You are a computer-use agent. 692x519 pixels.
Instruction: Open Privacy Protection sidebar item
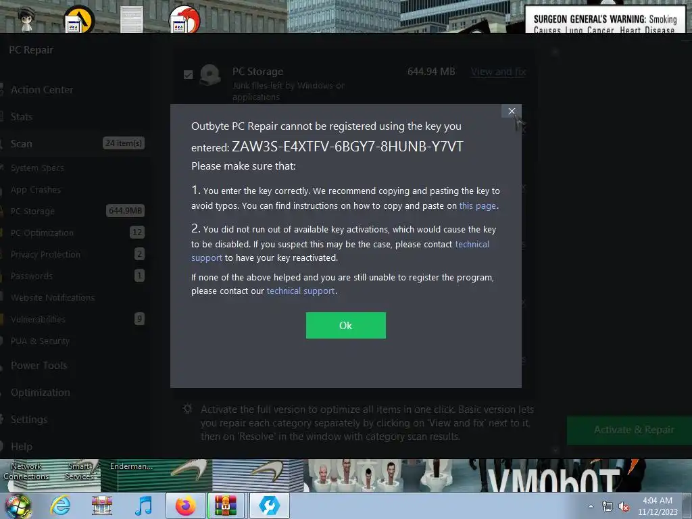click(x=45, y=254)
